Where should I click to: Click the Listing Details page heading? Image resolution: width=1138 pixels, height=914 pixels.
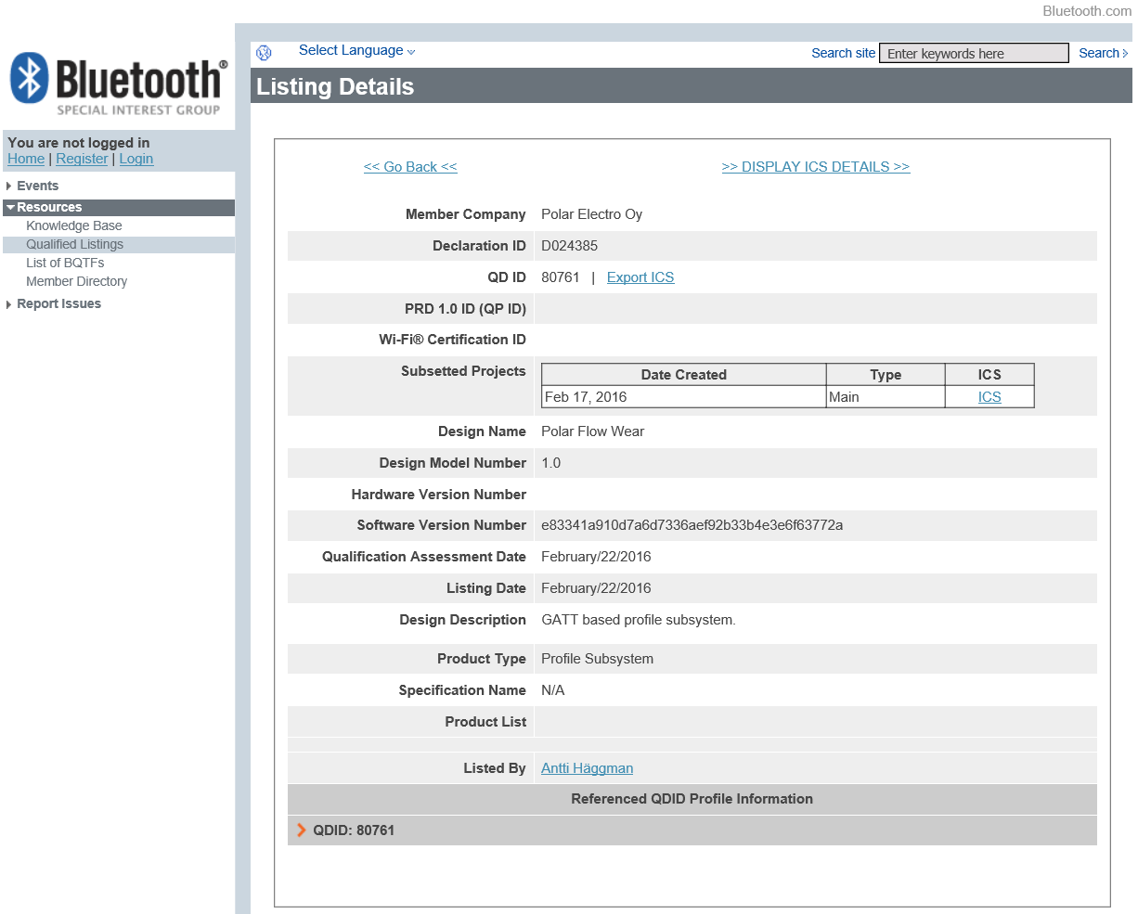335,86
